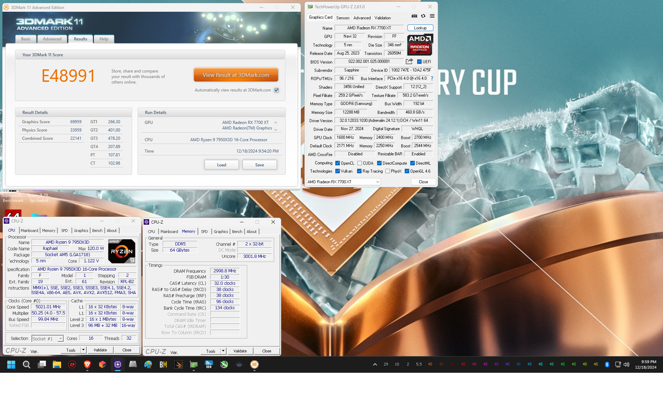Viewport: 663px width, 399px height.
Task: Click the Ryzen 9 logo in CPU-Z
Action: pyautogui.click(x=122, y=251)
